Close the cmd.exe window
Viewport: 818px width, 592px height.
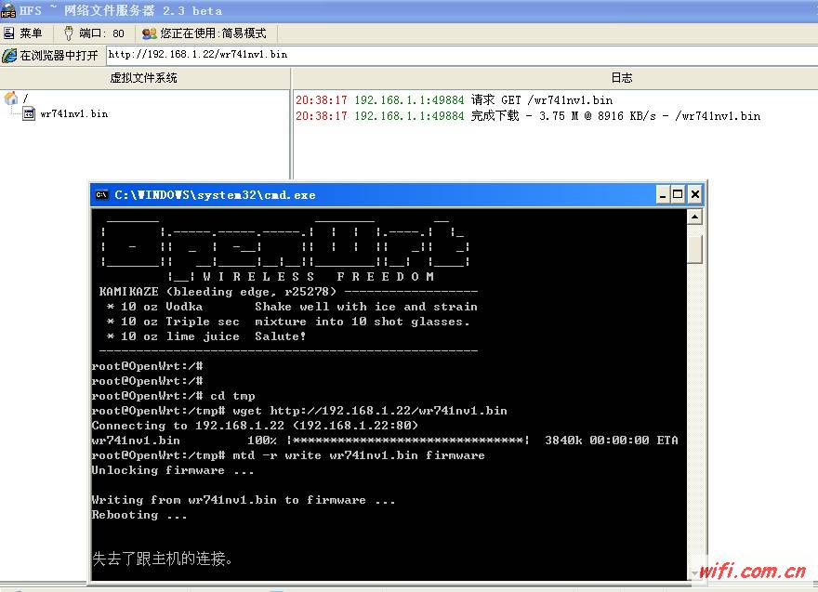[x=694, y=195]
